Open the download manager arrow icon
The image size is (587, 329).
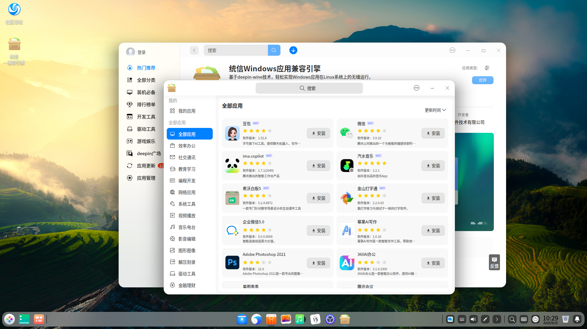pos(293,50)
